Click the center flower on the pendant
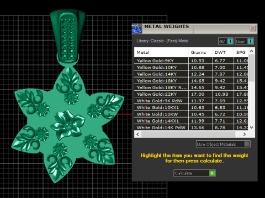This screenshot has width=265, height=198. 67,125
